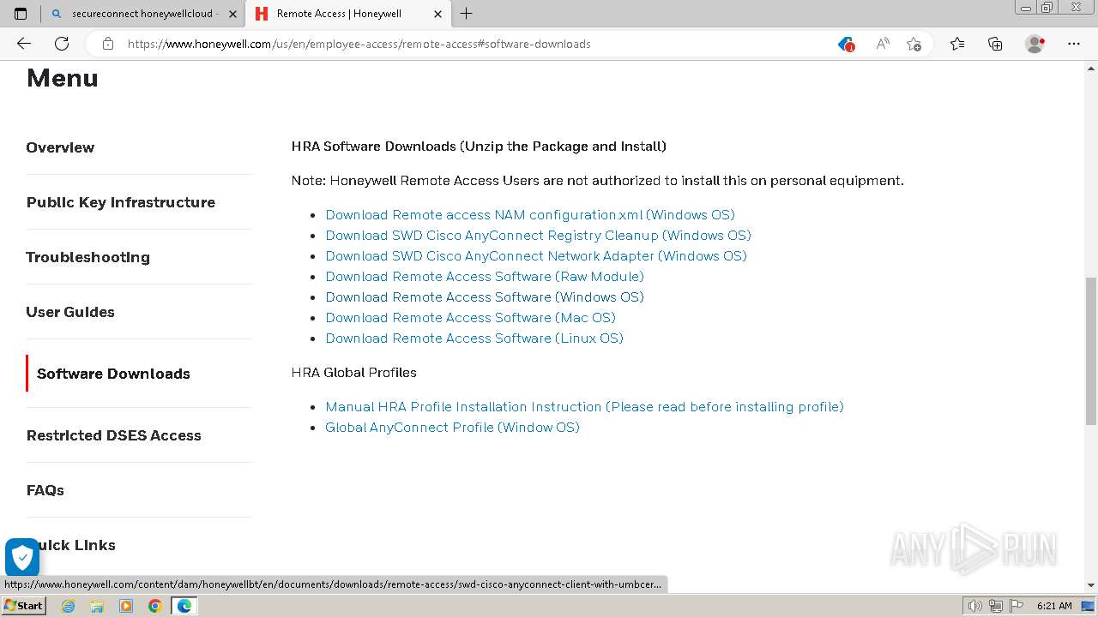This screenshot has height=617, width=1098.
Task: Open the Favorites list icon
Action: point(957,44)
